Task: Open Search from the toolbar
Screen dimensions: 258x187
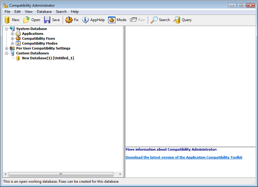Action: tap(154, 20)
